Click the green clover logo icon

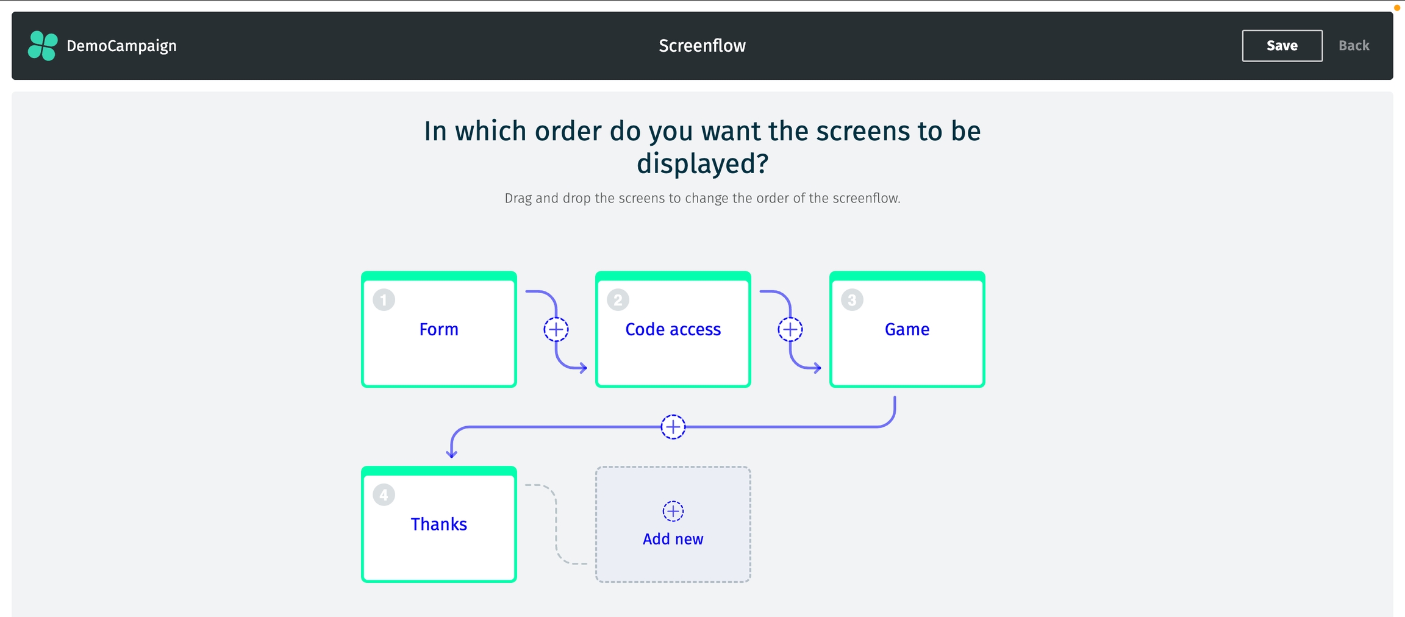(x=43, y=46)
